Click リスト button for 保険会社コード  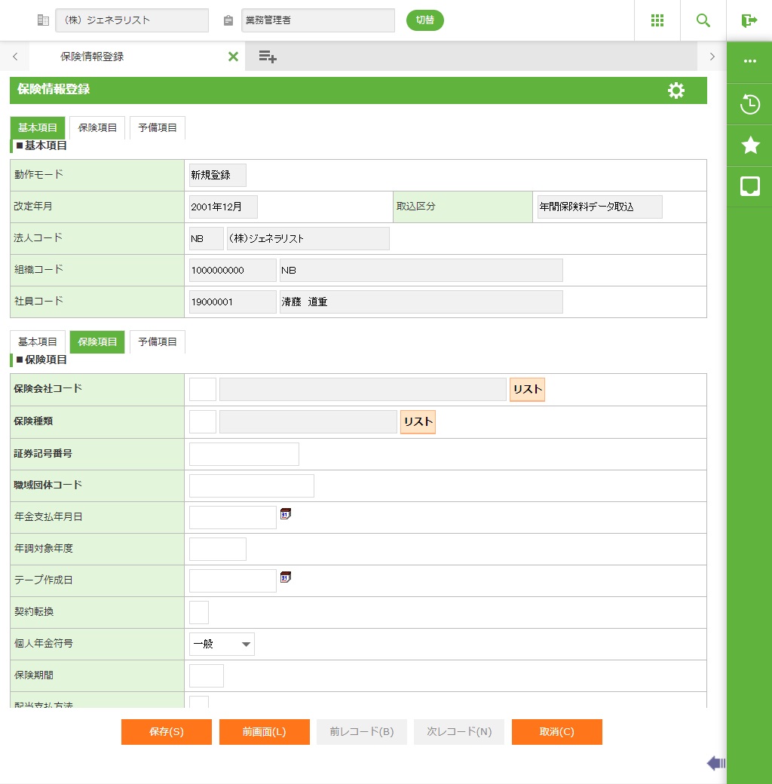pyautogui.click(x=527, y=390)
